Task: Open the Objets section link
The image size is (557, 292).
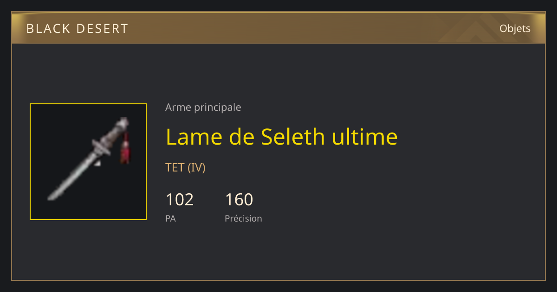Action: point(515,28)
